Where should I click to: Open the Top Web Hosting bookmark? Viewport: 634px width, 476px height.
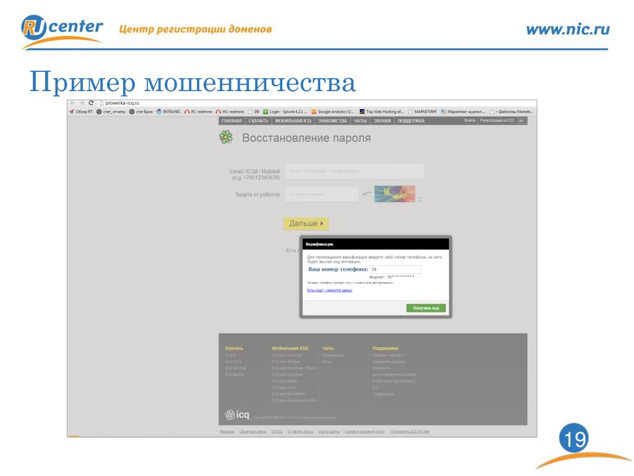click(x=381, y=112)
